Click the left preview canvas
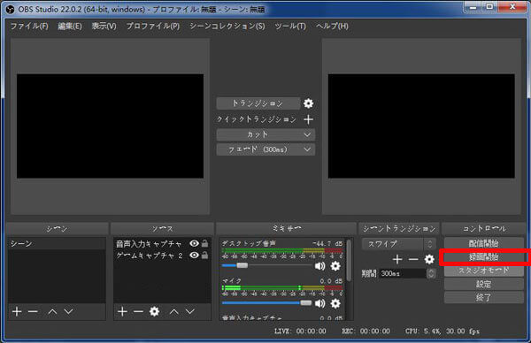This screenshot has height=343, width=531. pyautogui.click(x=110, y=126)
